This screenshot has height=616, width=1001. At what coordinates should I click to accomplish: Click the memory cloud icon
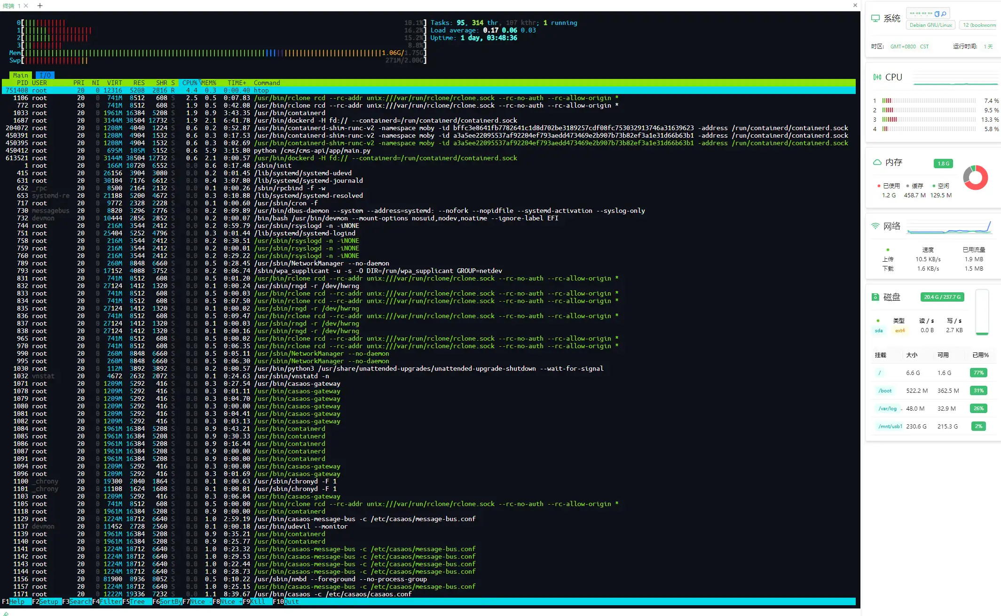click(877, 162)
